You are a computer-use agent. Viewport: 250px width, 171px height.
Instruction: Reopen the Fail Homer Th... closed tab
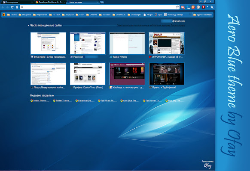[152, 100]
